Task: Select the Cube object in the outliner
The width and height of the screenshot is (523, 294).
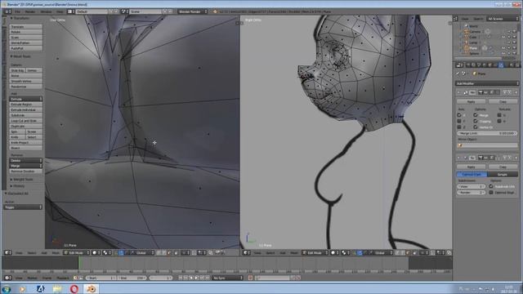Action: coord(473,37)
